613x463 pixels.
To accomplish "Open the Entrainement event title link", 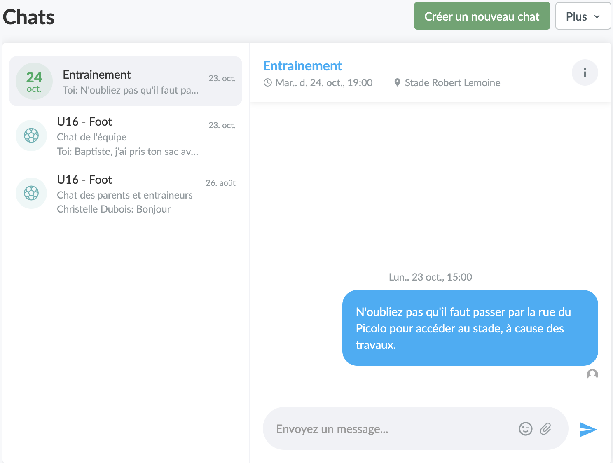I will point(302,66).
